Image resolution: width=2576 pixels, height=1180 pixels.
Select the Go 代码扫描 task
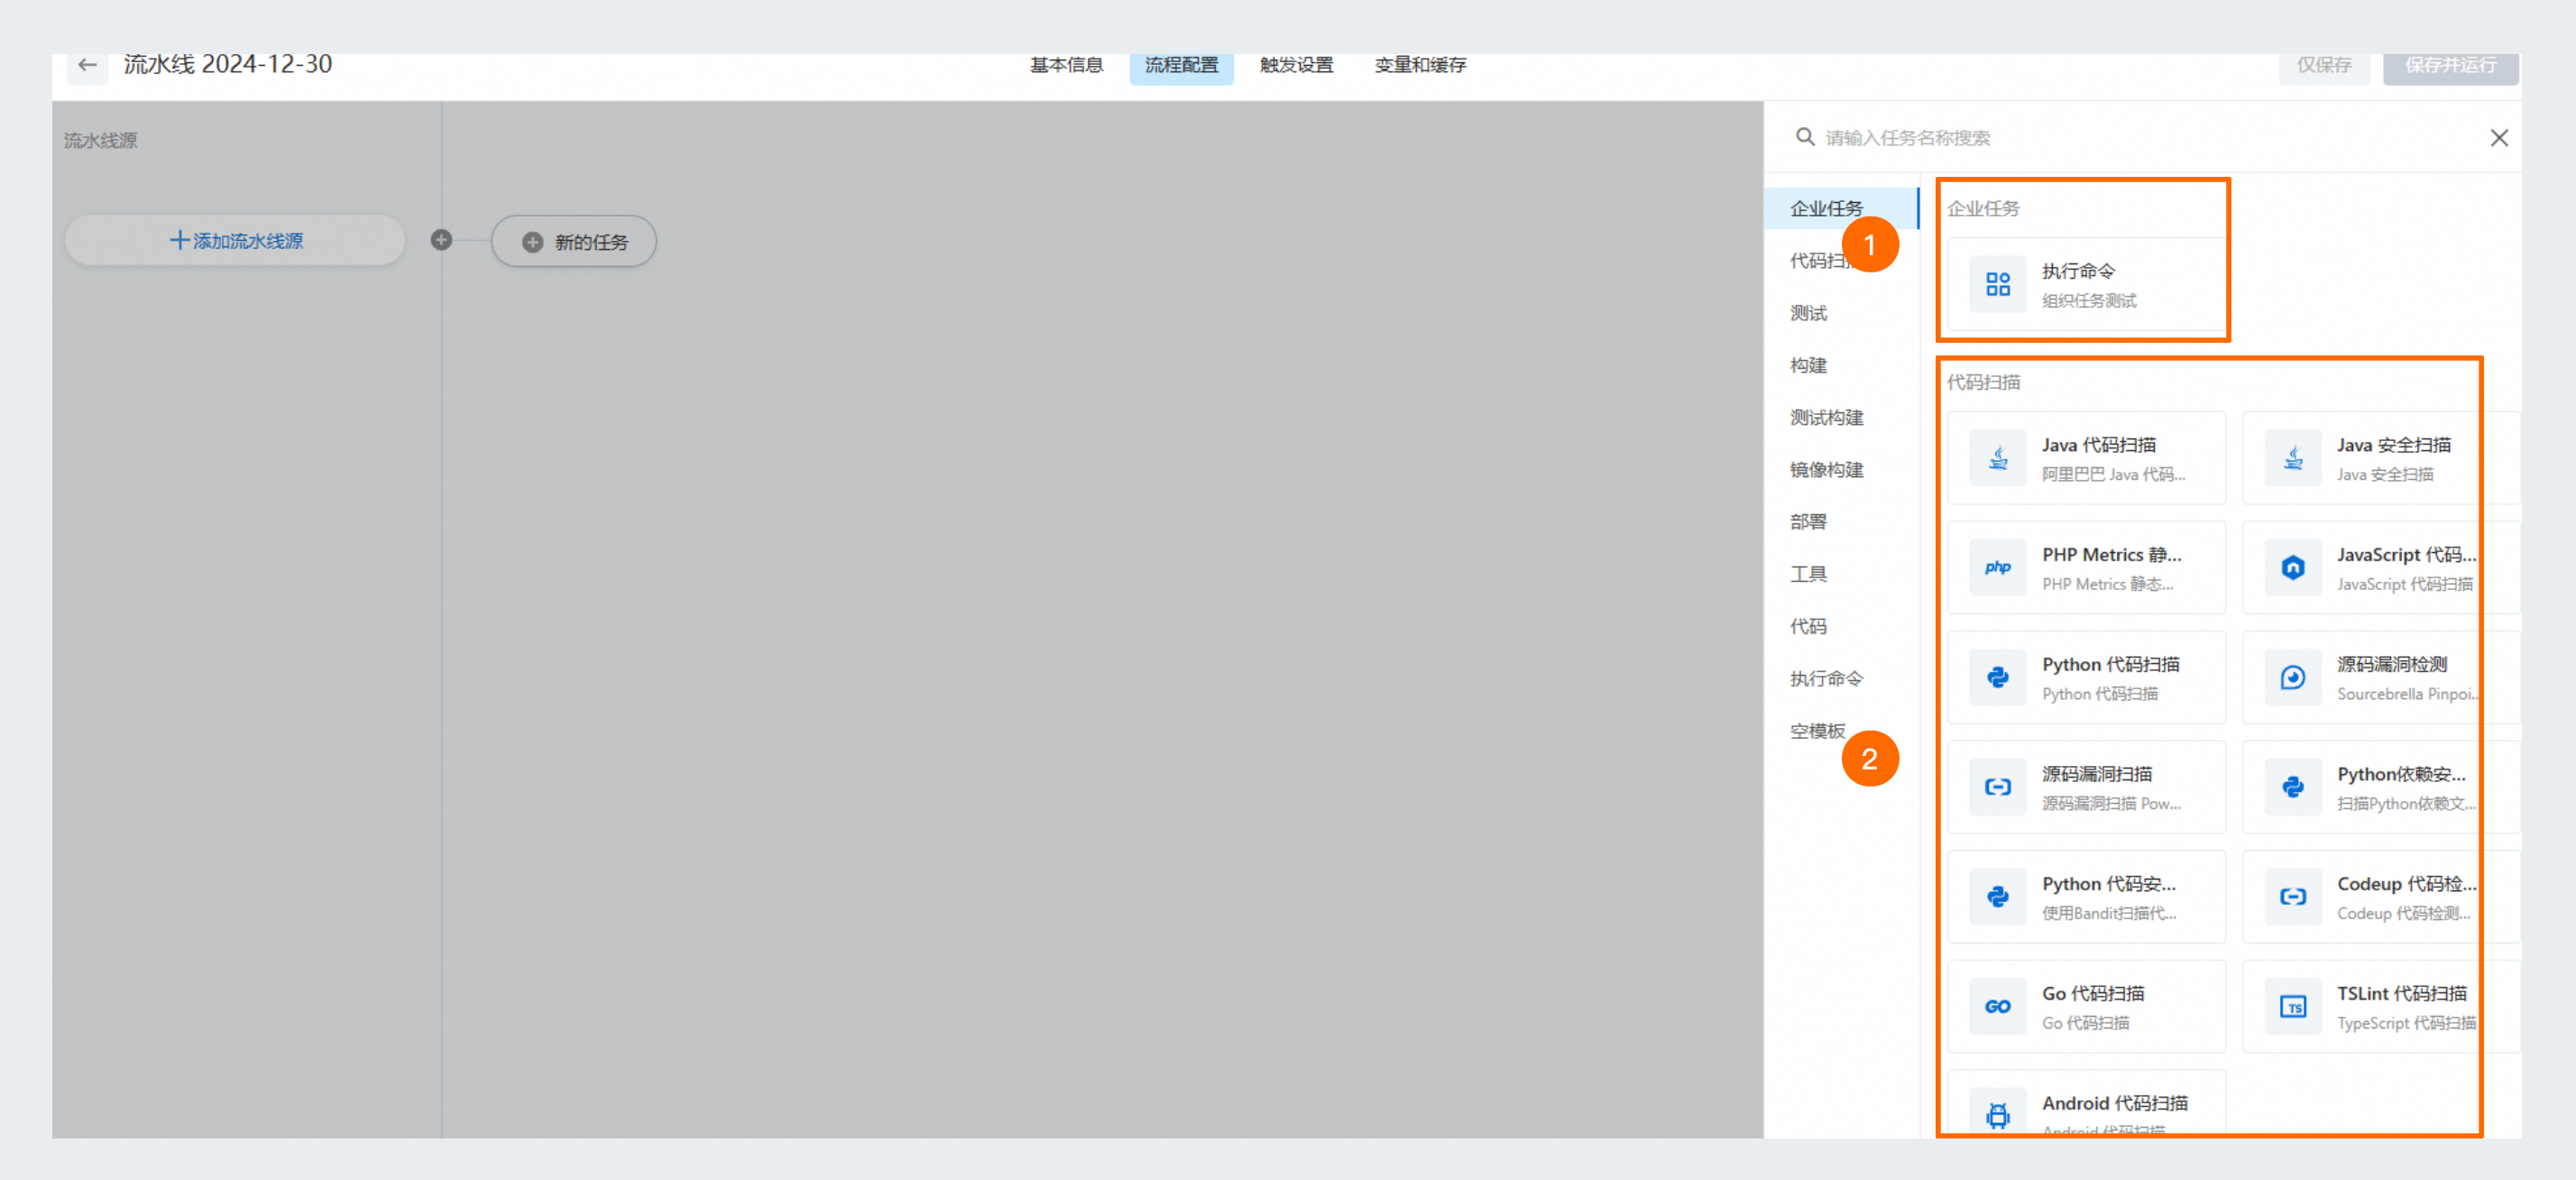tap(2085, 1006)
